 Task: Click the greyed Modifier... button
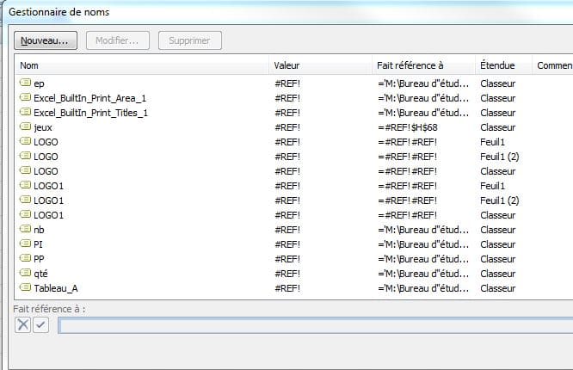pos(118,40)
